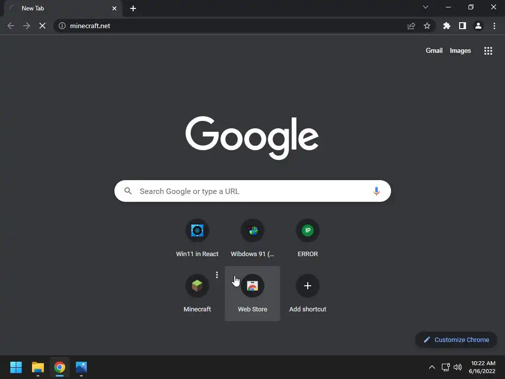The height and width of the screenshot is (379, 505).
Task: Open a new tab with the plus button
Action: coord(133,8)
